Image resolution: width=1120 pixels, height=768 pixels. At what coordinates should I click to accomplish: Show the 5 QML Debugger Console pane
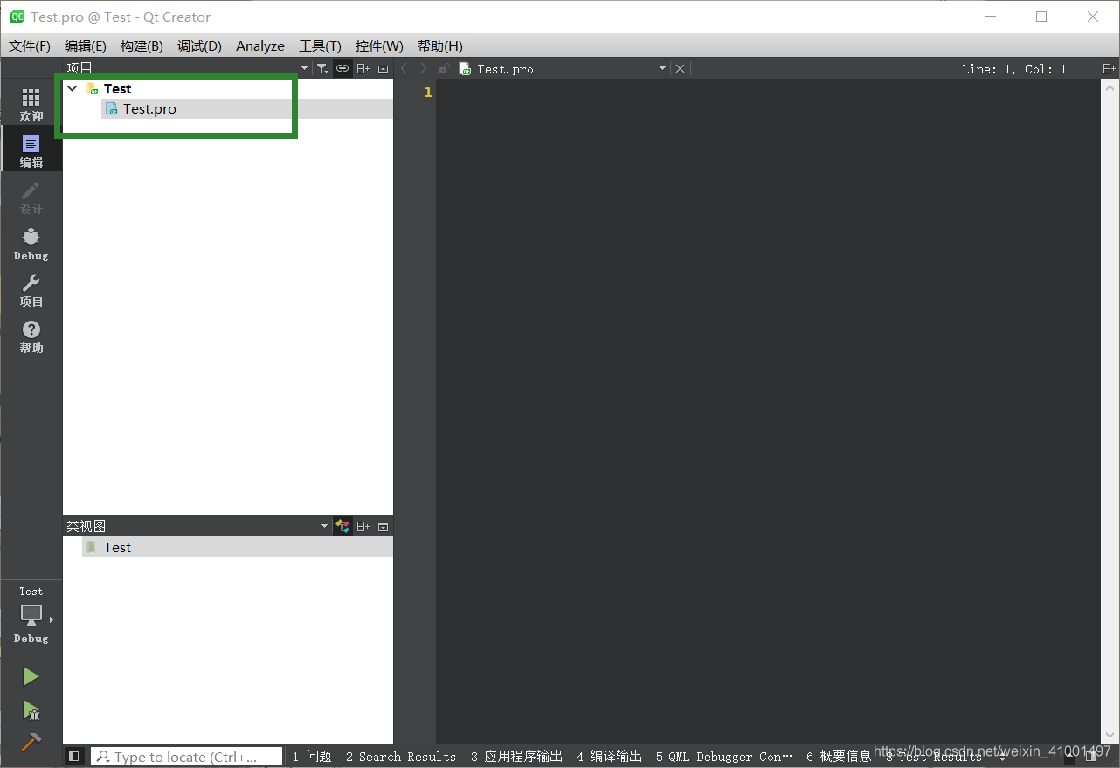724,757
